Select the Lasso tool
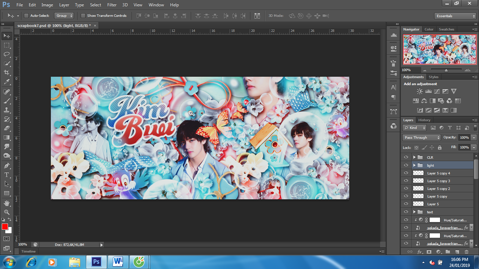Viewport: 479px width, 269px height. 7,54
